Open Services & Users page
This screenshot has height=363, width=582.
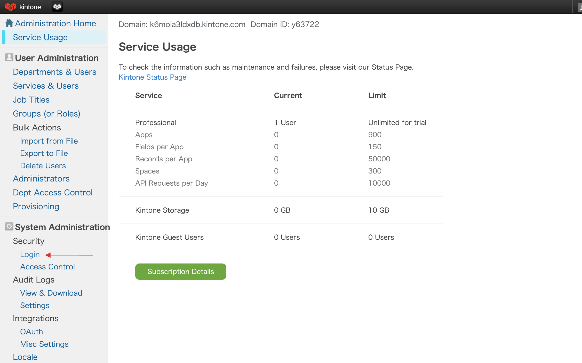pos(46,86)
